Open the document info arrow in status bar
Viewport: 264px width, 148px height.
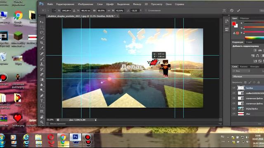(96, 120)
